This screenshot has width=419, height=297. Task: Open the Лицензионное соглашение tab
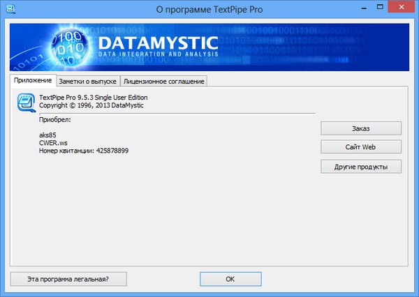[x=163, y=82]
